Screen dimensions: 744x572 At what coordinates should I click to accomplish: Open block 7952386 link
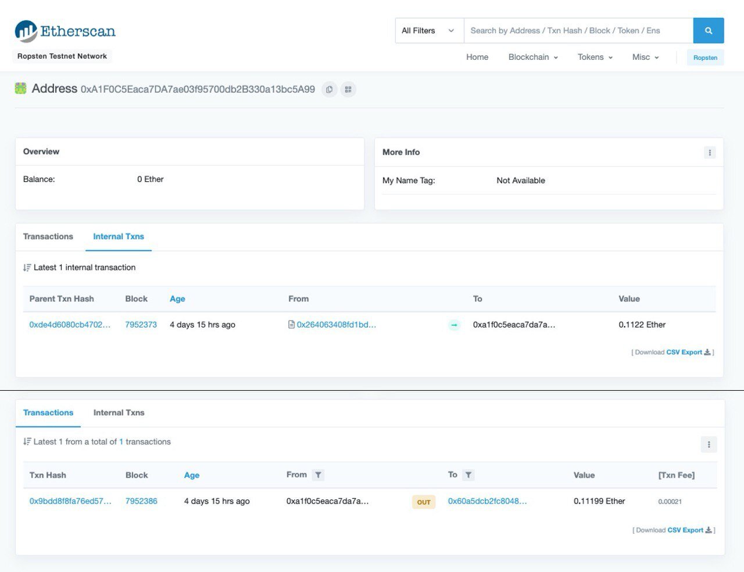(141, 501)
